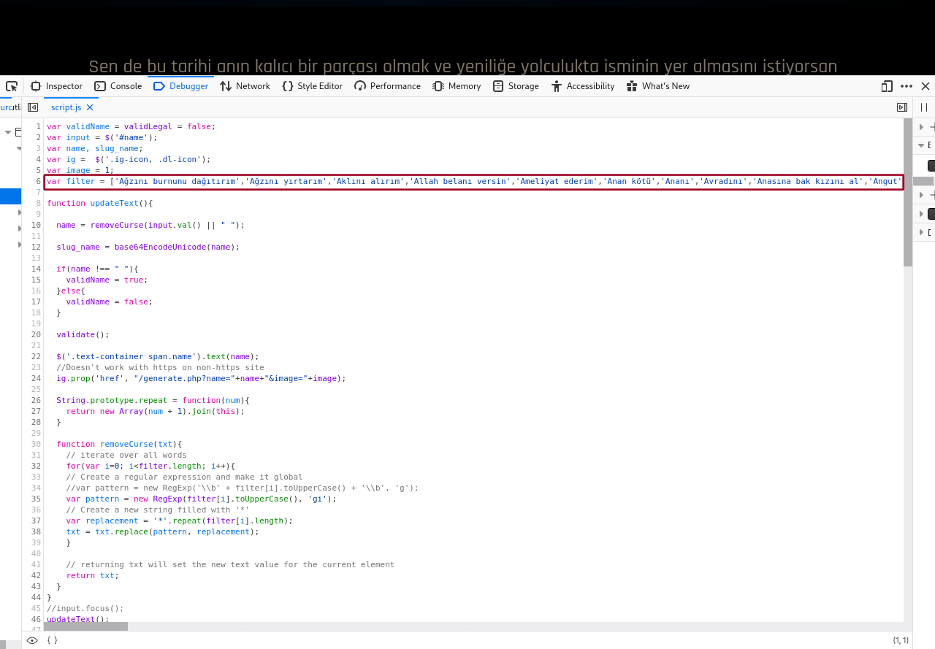Toggle the sources pane collapse icon
Image resolution: width=935 pixels, height=649 pixels.
point(33,107)
